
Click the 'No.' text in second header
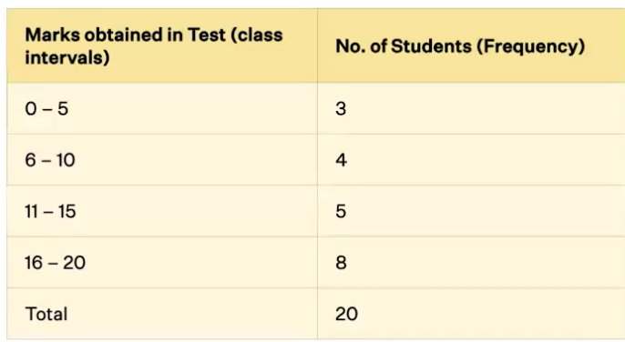click(x=350, y=46)
